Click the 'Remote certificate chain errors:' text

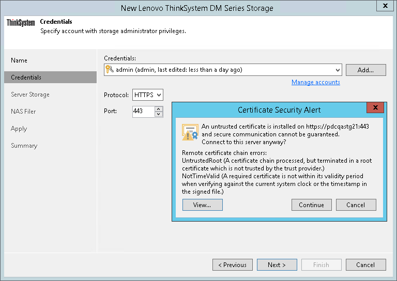[224, 153]
